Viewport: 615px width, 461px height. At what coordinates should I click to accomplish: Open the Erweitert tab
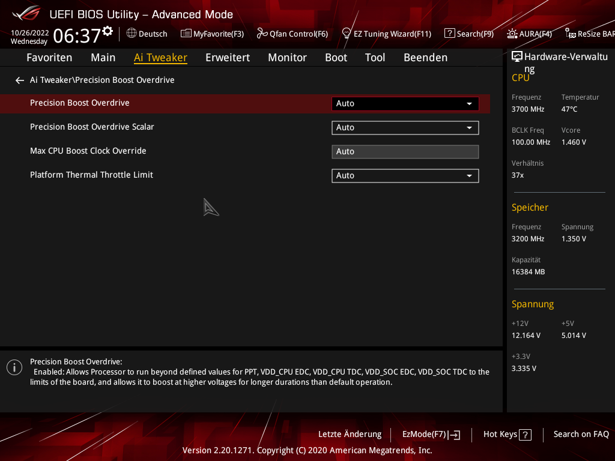(228, 58)
